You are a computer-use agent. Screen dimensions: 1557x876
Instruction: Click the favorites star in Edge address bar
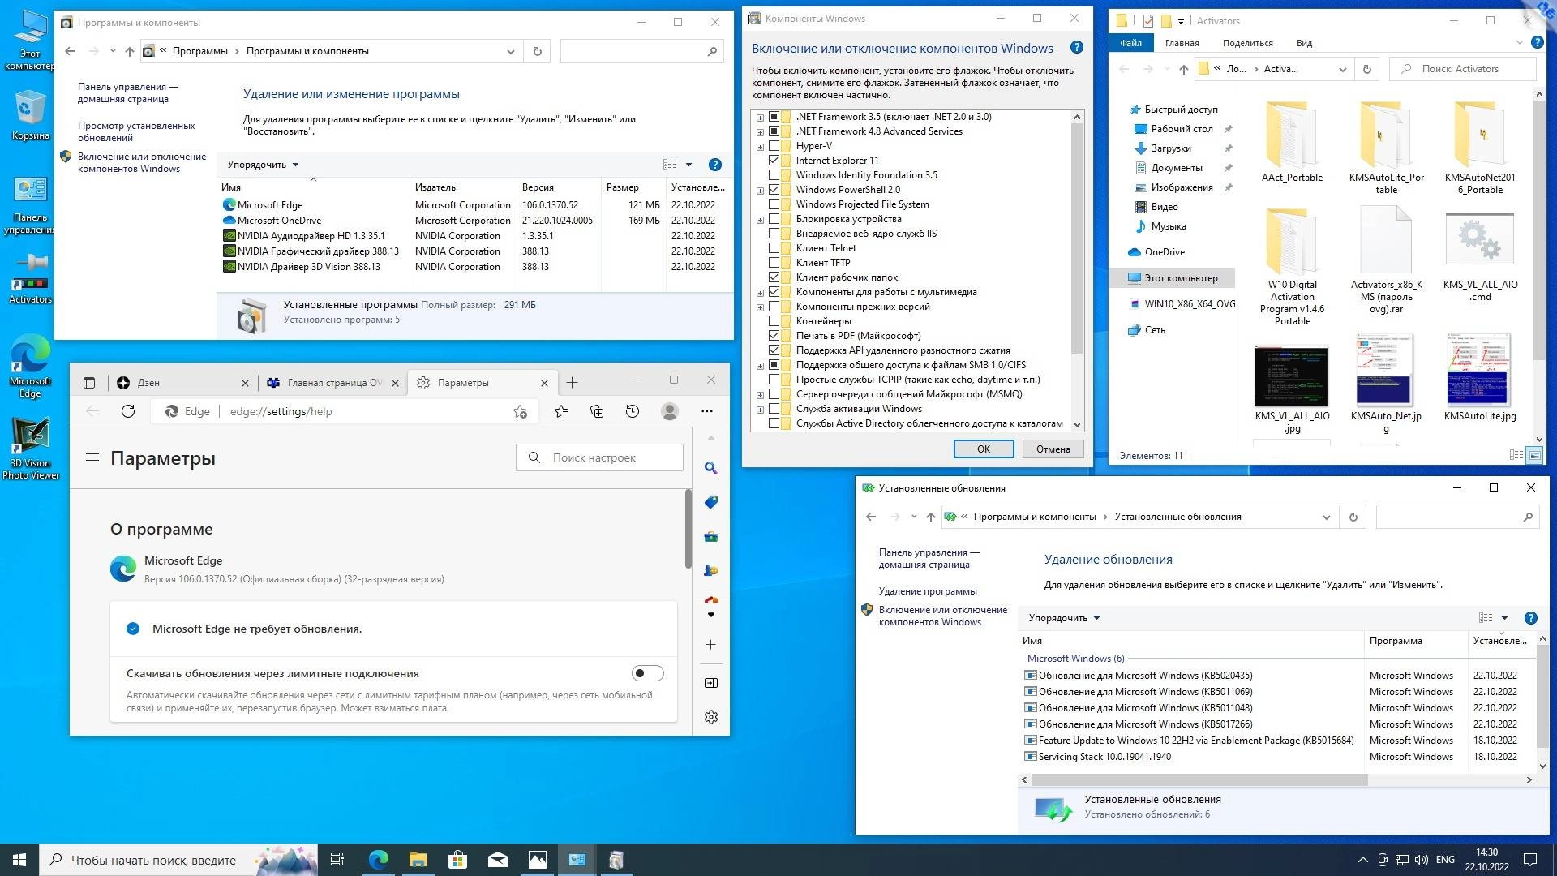click(520, 411)
